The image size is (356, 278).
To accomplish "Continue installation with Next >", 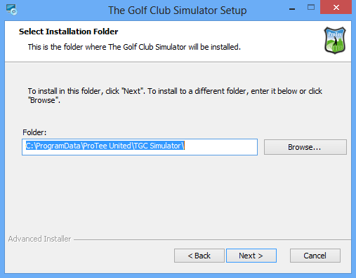I will (x=251, y=256).
